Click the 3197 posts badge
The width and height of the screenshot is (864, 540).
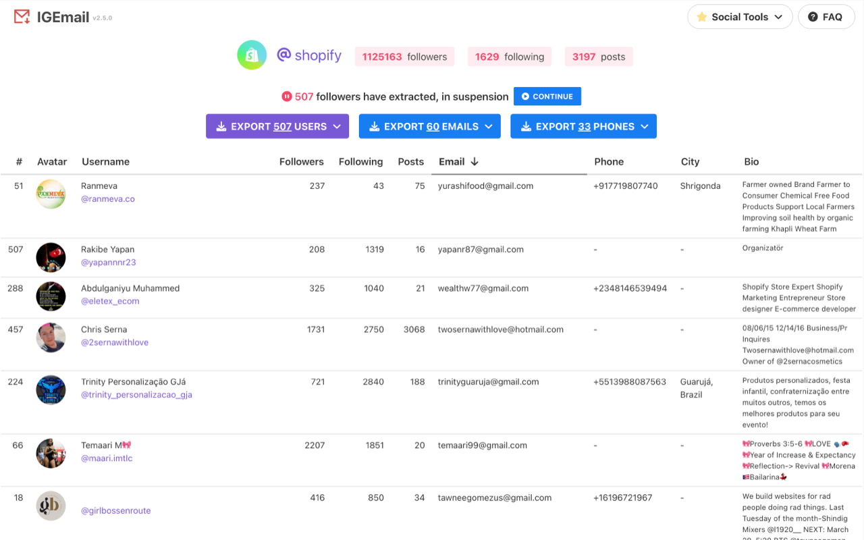(x=599, y=57)
